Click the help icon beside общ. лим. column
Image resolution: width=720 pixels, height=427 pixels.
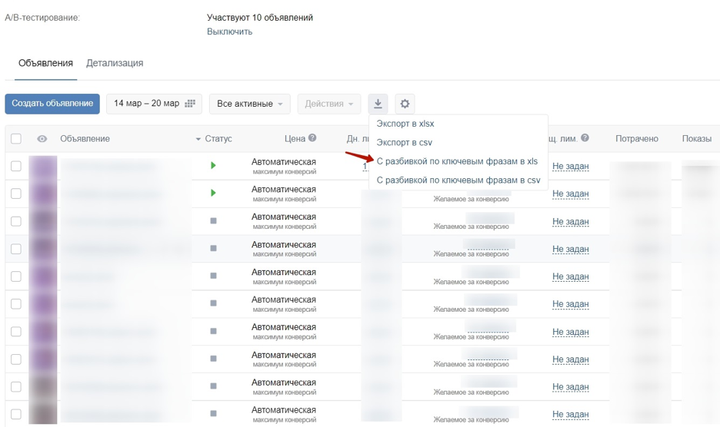[x=585, y=138]
